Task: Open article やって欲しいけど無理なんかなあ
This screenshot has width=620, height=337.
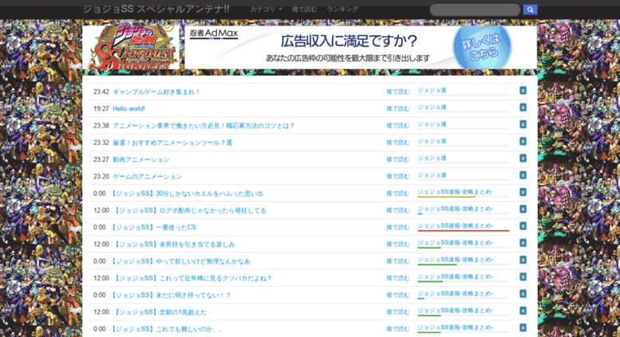Action: pos(180,261)
